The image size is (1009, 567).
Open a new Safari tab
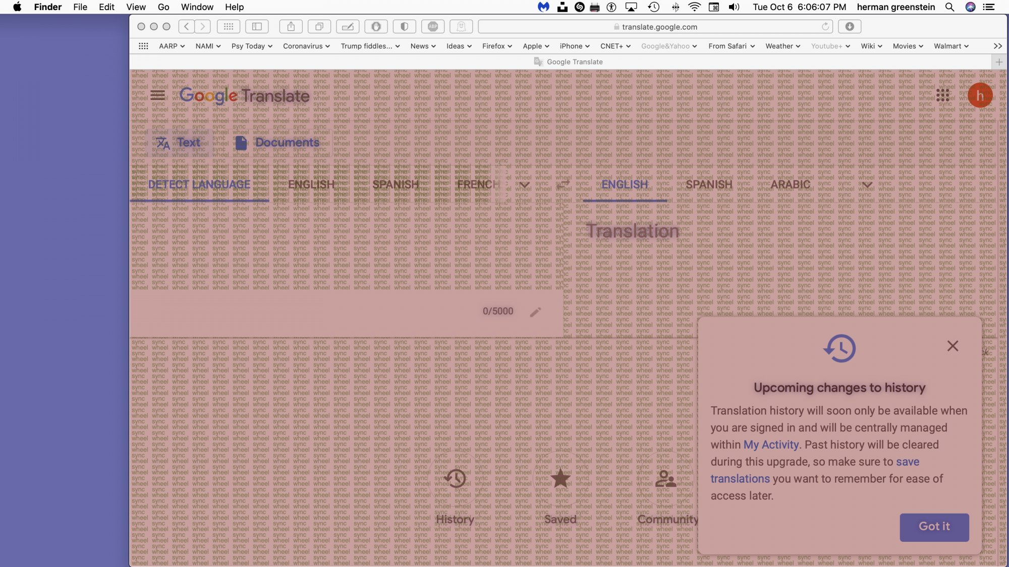(x=999, y=61)
